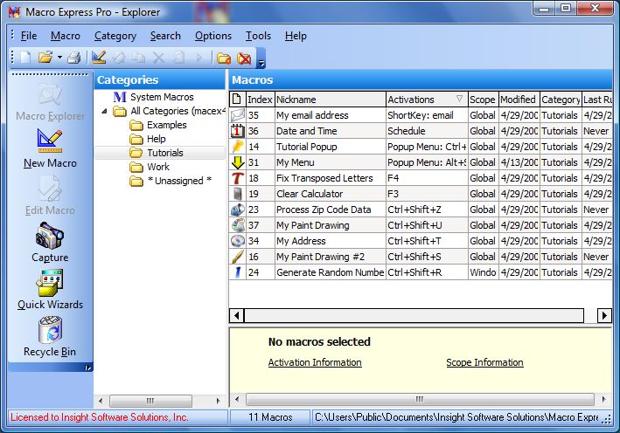Open the Scope Information link
This screenshot has height=433, width=620.
[484, 362]
